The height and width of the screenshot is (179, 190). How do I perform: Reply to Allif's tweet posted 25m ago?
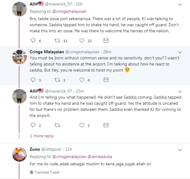(33, 125)
